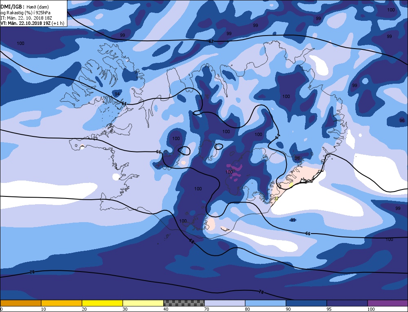Viewport: 408px width, 312px height.
Task: Click the dark navy 95–100 legend swatch
Action: coord(347,303)
